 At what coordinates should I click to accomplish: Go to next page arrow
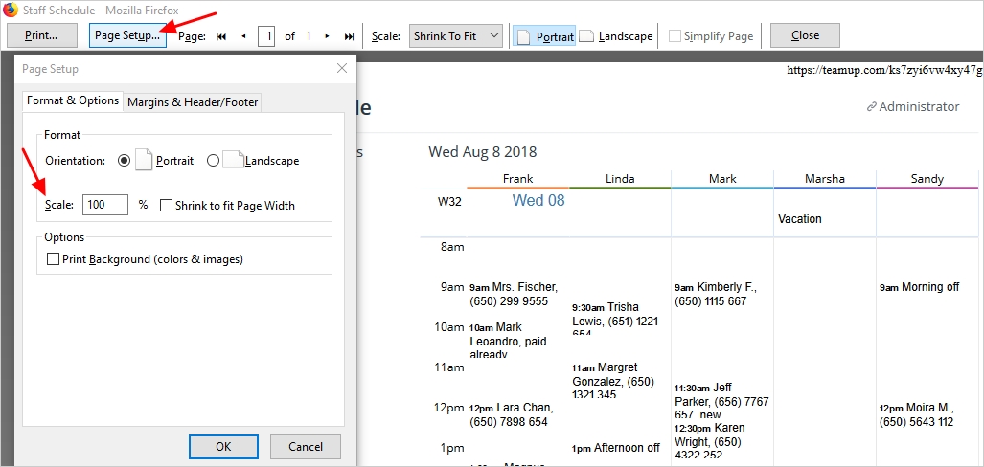327,36
